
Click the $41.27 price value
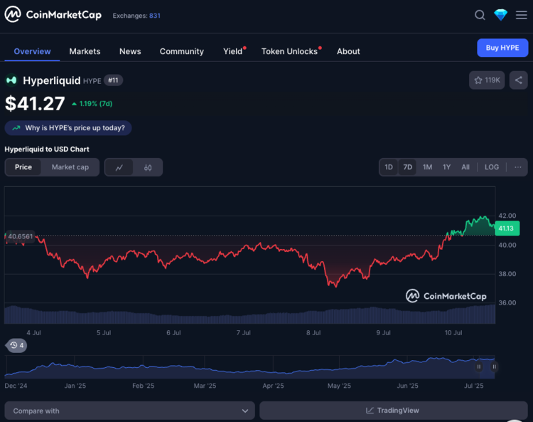point(35,103)
